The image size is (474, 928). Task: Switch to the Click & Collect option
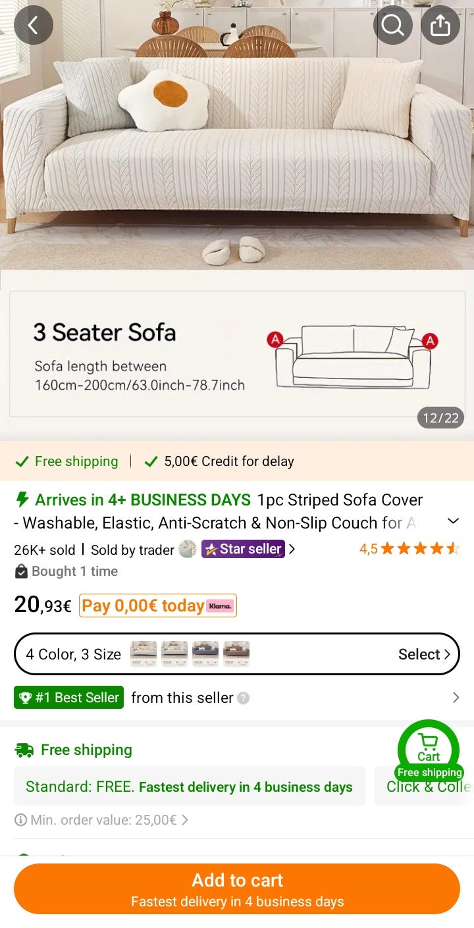point(427,786)
